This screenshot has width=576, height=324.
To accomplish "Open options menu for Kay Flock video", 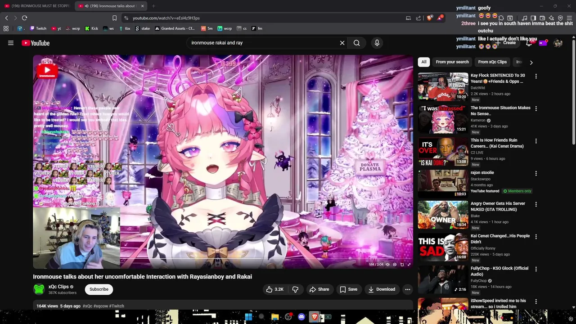I will 536,76.
